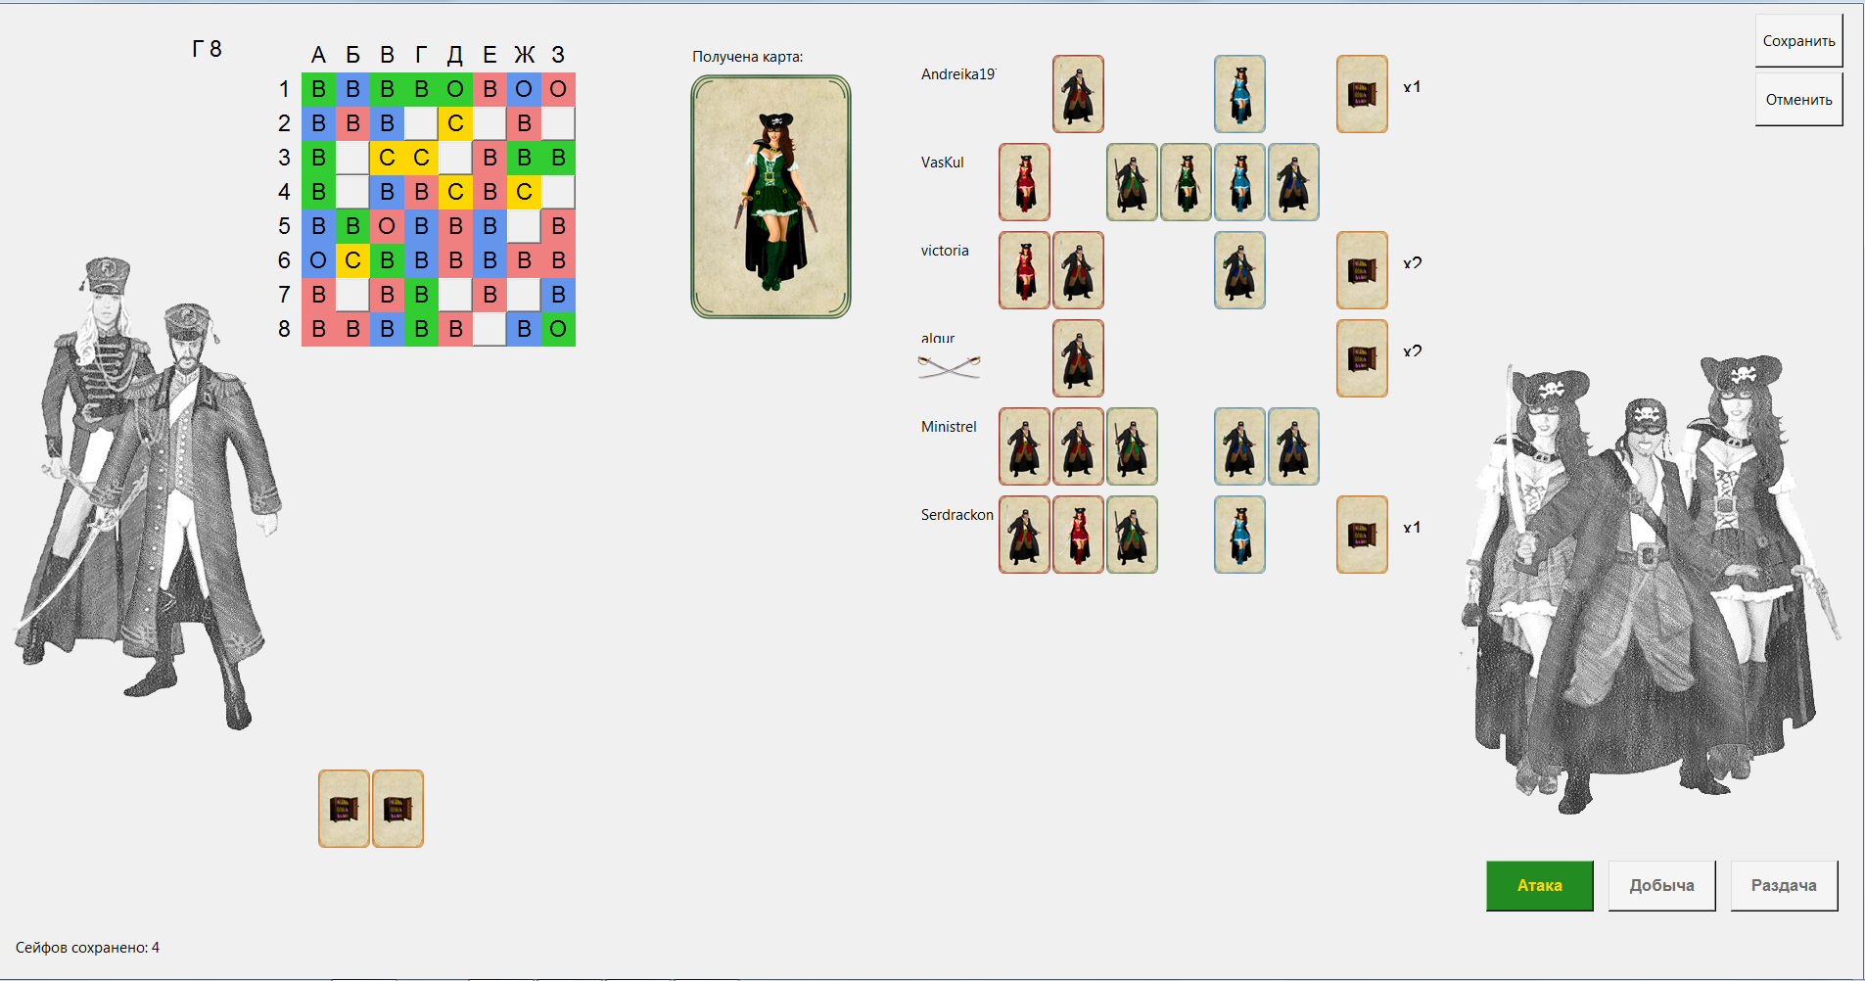Select Serdrackon's green-framed male pirate card

coord(1132,535)
